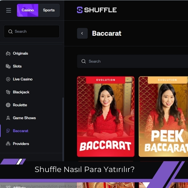Image resolution: width=188 pixels, height=188 pixels.
Task: Click the Originals gamepad icon
Action: pyautogui.click(x=8, y=54)
